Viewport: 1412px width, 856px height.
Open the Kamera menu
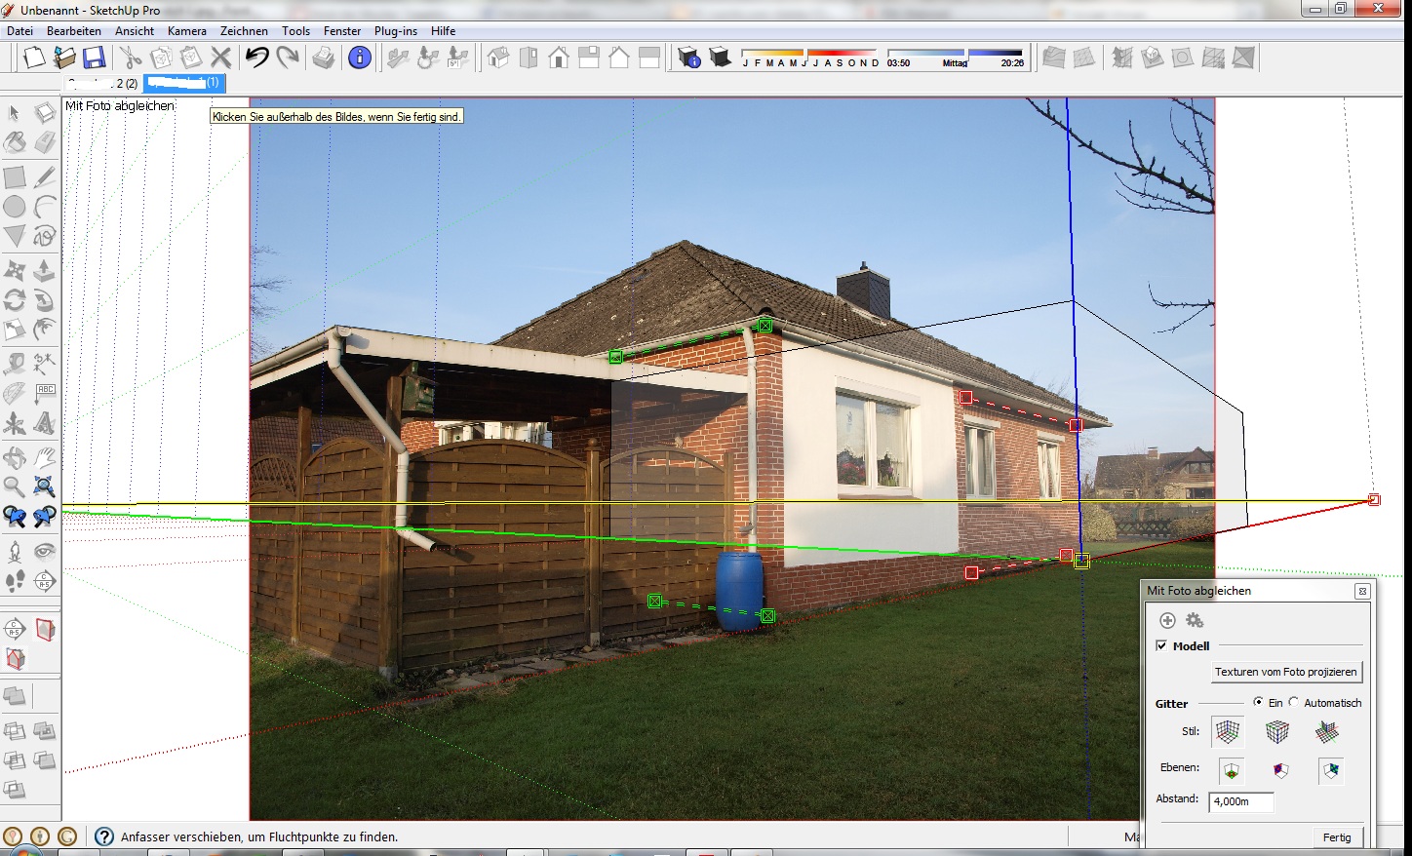[x=187, y=31]
